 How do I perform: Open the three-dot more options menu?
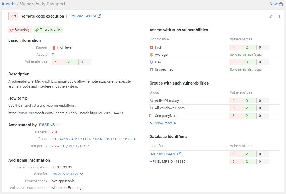point(279,16)
